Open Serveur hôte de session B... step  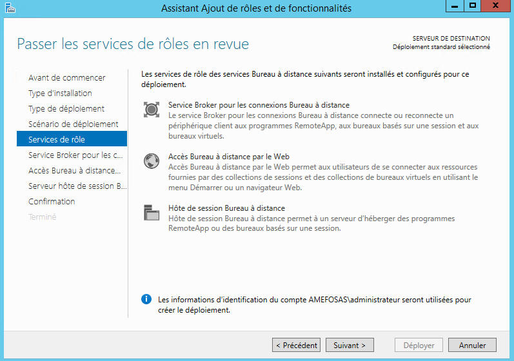coord(77,186)
